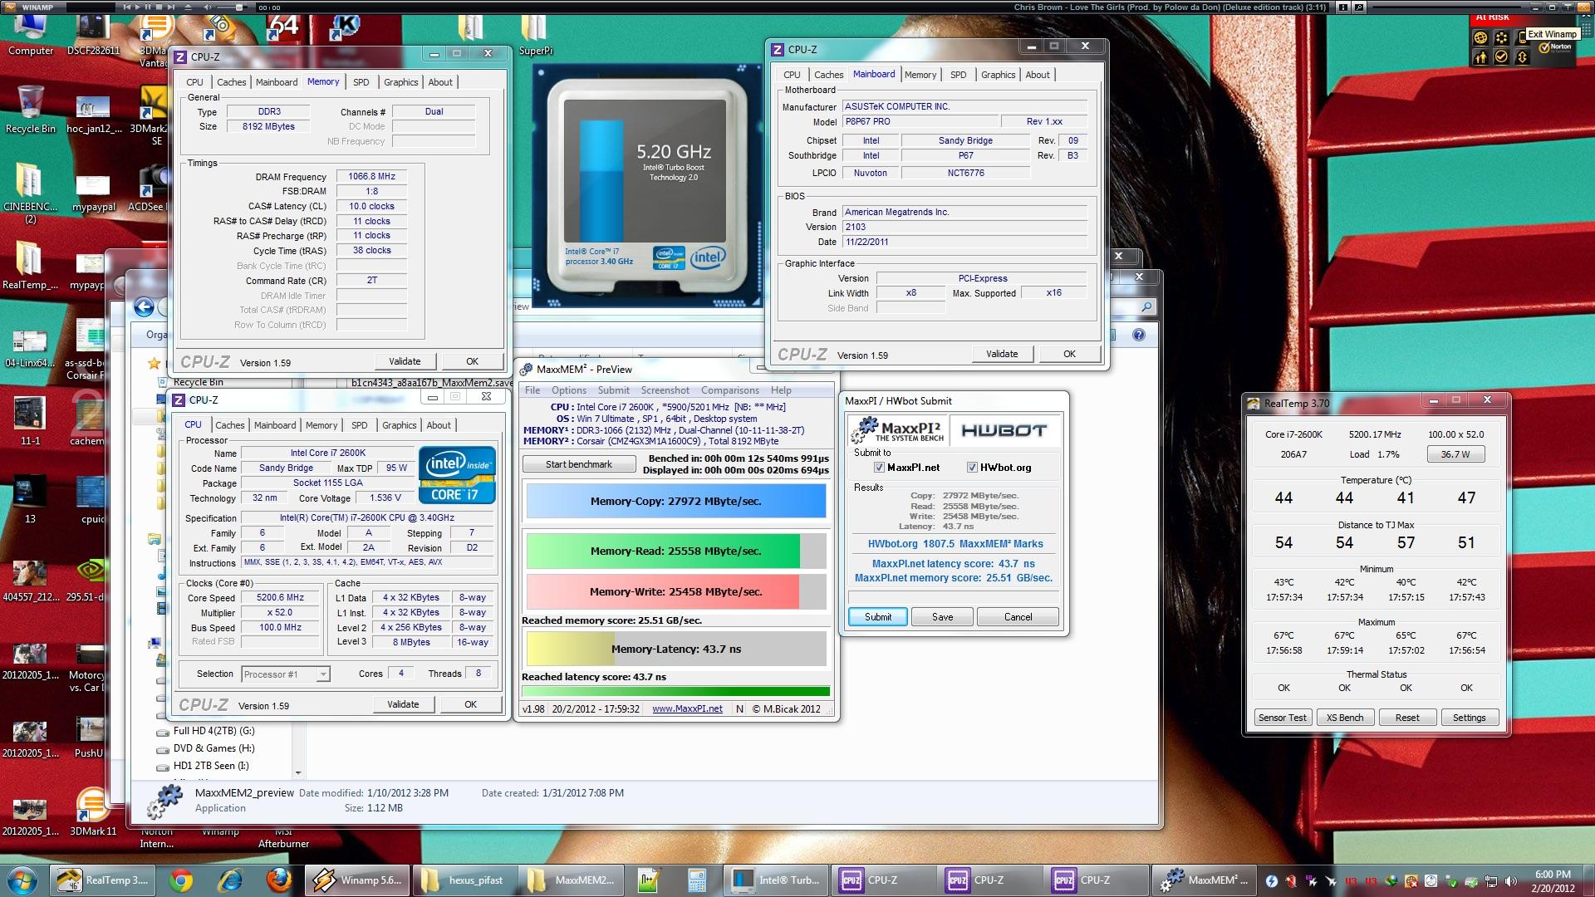The width and height of the screenshot is (1595, 897).
Task: Open Caches tab in Mainboard CPU-Z window
Action: pyautogui.click(x=828, y=75)
